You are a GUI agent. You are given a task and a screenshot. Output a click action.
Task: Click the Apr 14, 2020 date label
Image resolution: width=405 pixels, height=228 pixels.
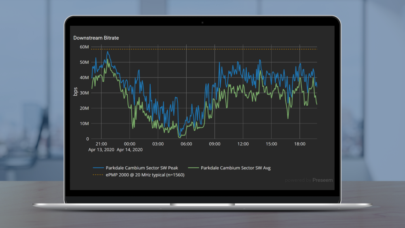130,150
